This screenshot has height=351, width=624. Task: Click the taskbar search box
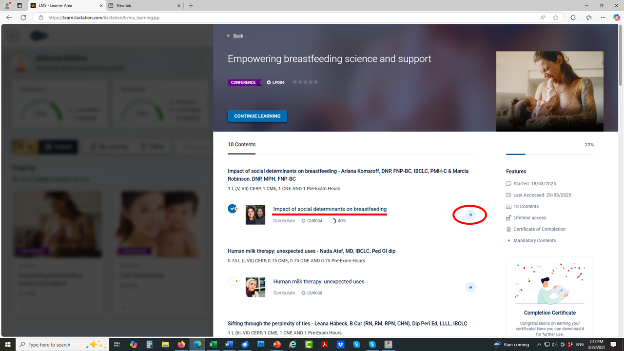(61, 344)
